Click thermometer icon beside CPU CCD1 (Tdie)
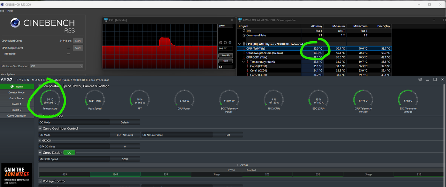 [244, 57]
